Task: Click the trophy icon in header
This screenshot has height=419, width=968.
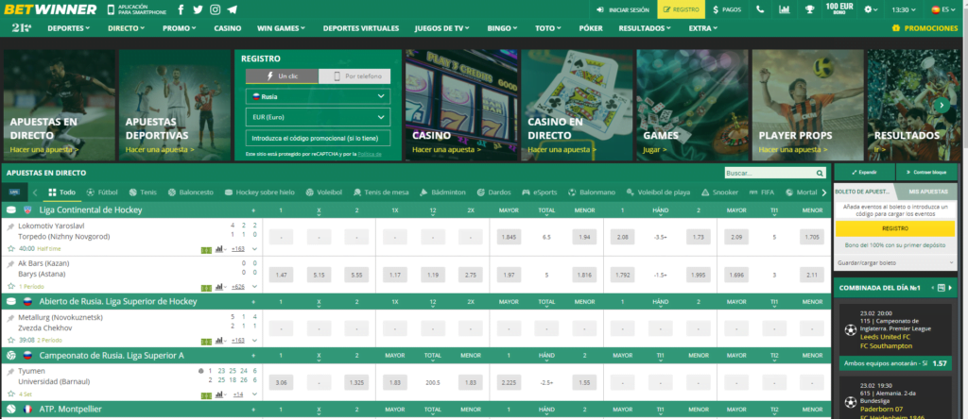Action: (809, 9)
